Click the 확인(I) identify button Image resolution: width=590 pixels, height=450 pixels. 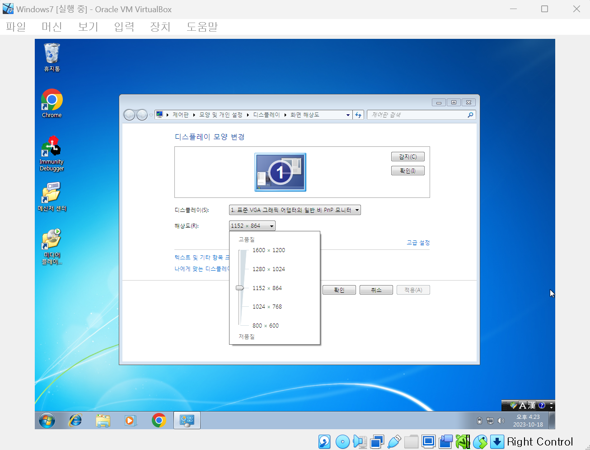click(x=407, y=171)
